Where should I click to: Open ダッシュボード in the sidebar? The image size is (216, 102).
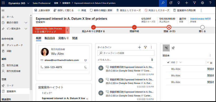(15, 45)
